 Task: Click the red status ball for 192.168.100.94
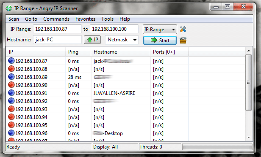click(11, 117)
